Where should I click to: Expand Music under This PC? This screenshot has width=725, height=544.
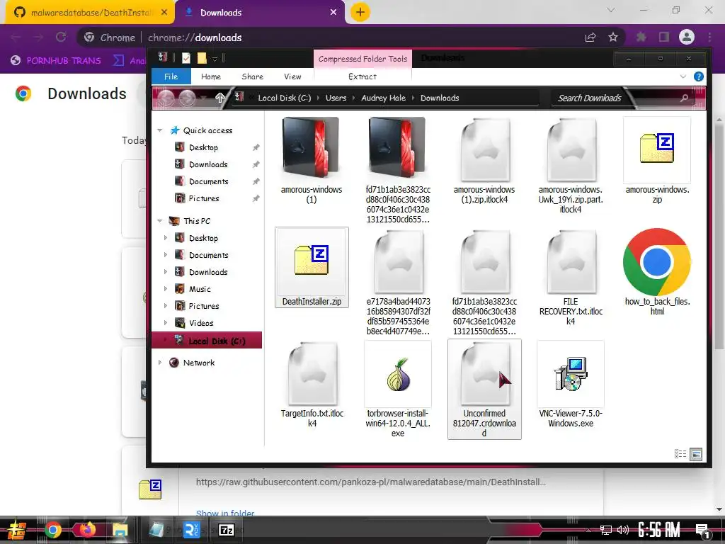coord(166,289)
